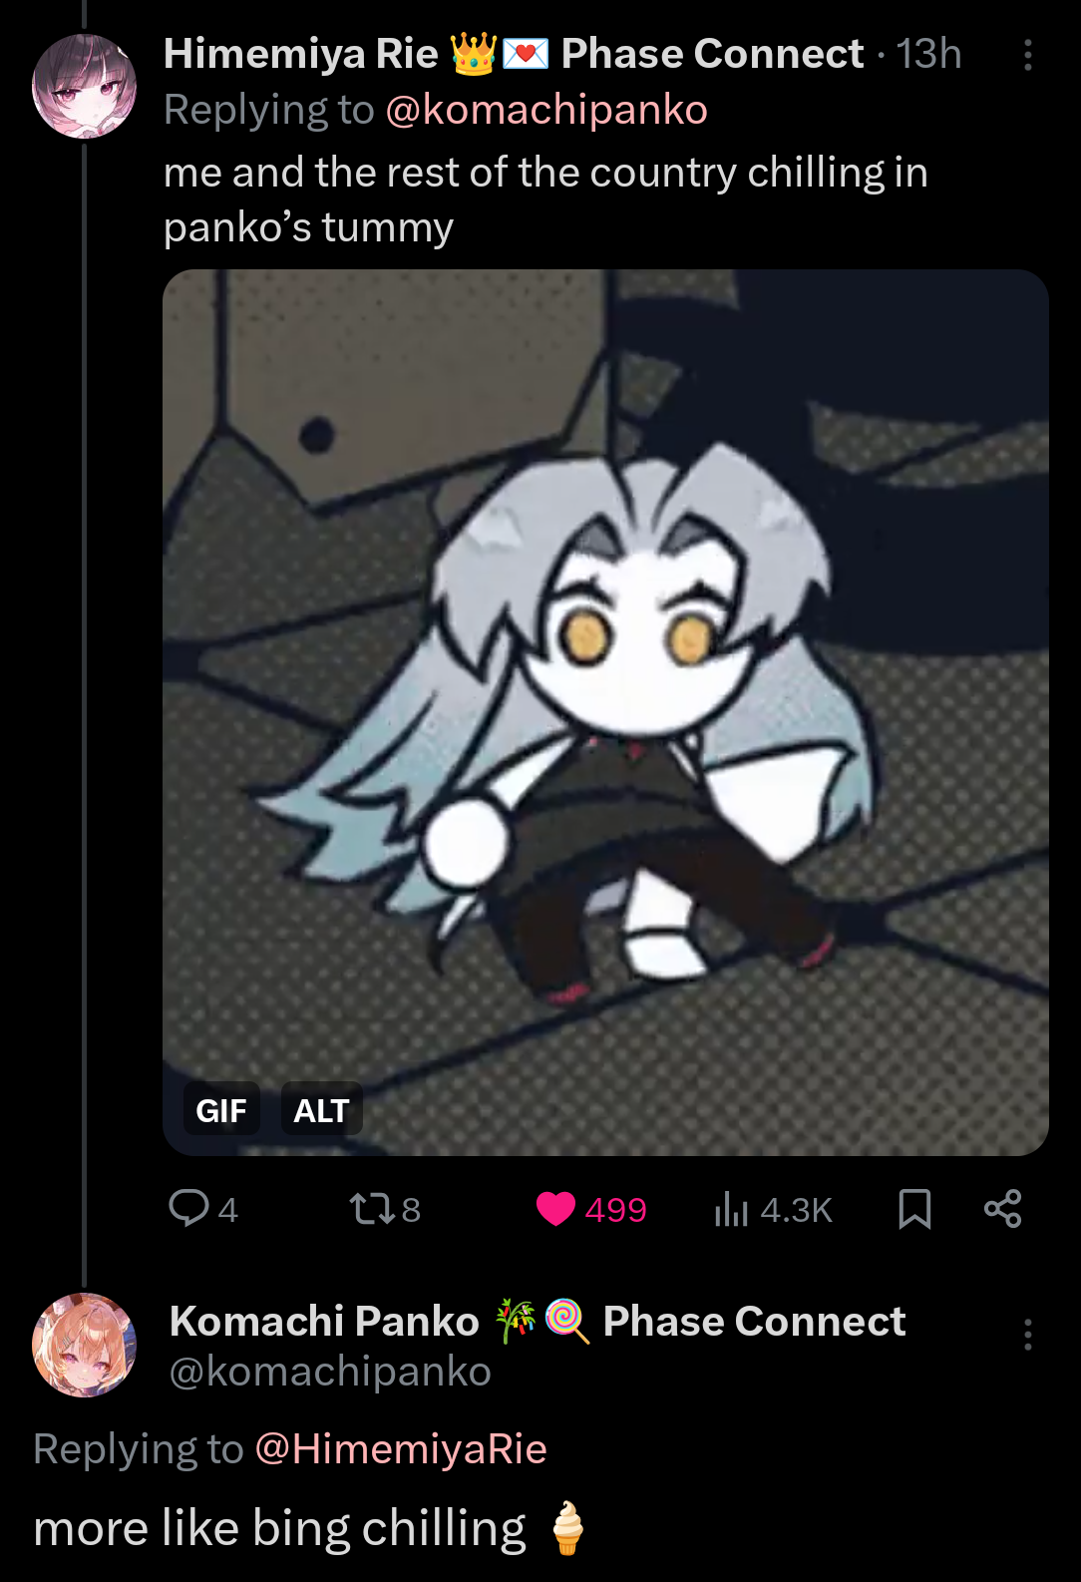Retweet Himemiya Rie's reply

[385, 1209]
